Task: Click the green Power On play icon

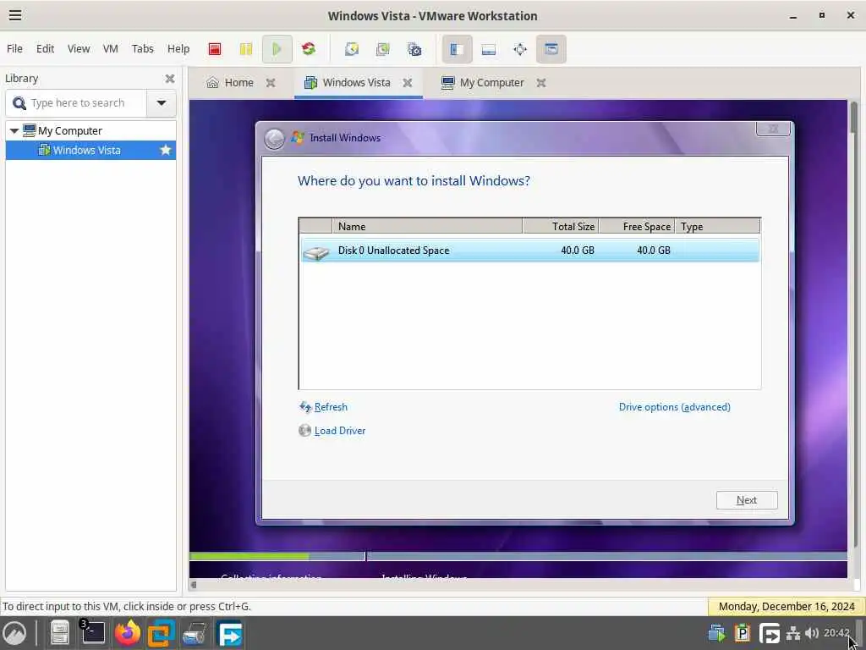Action: point(277,49)
